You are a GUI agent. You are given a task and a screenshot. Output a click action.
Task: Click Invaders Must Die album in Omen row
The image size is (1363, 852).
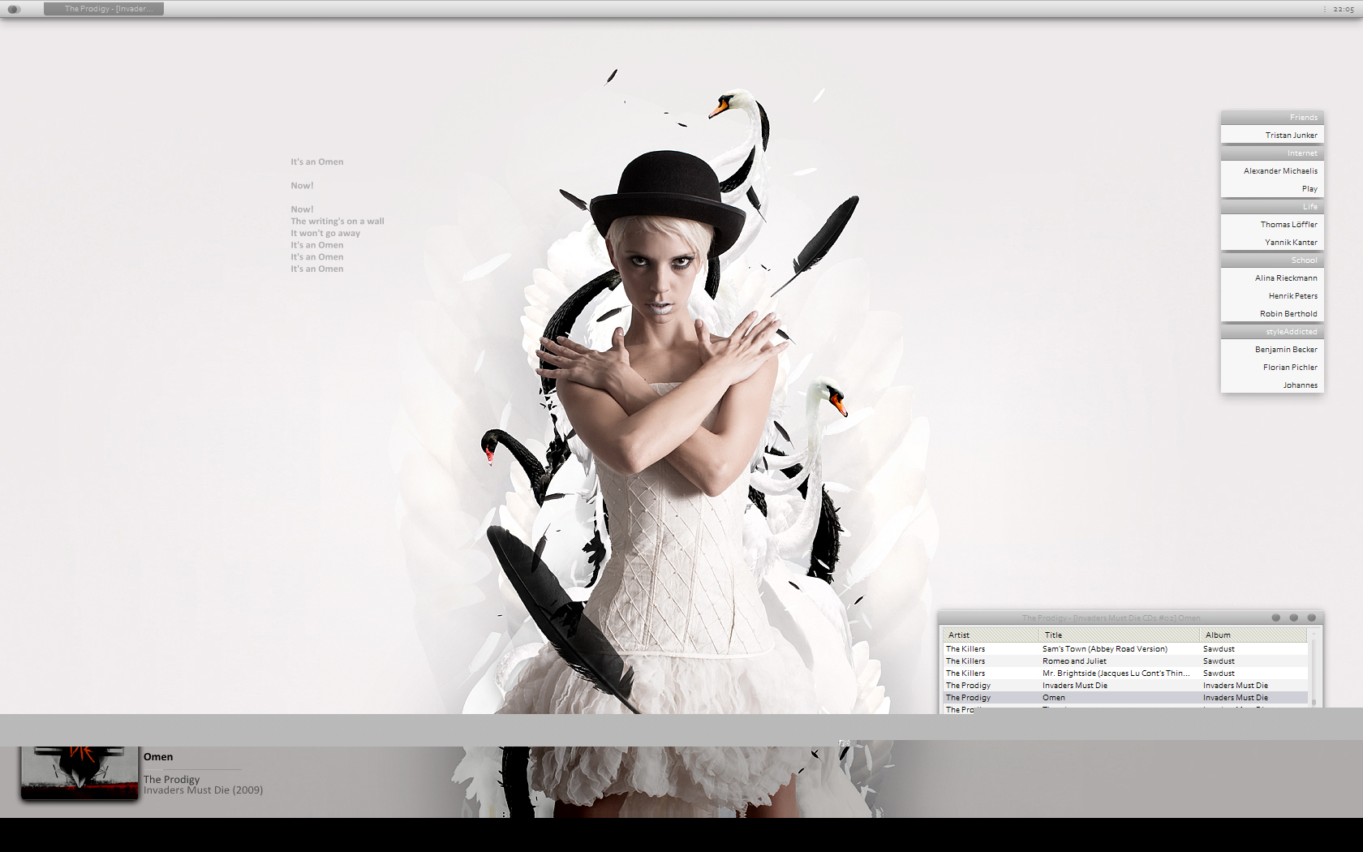pos(1236,698)
